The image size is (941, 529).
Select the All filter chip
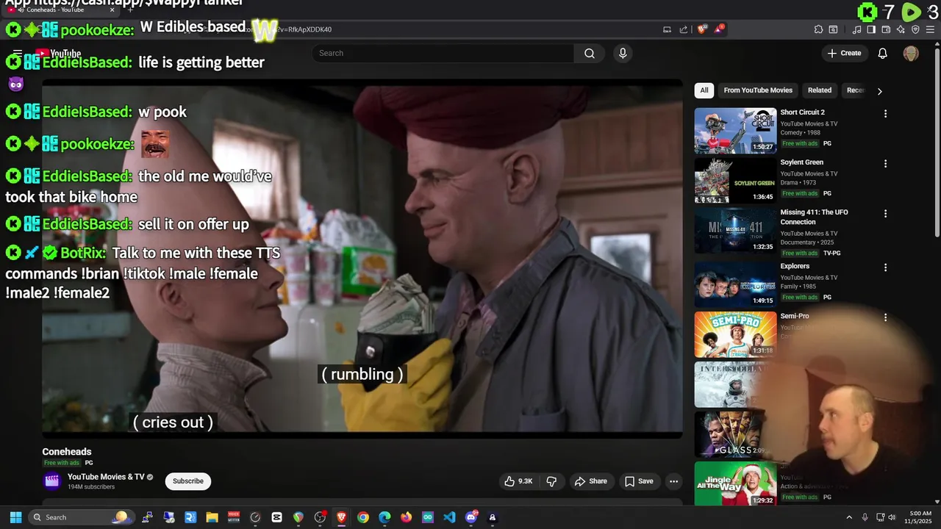click(x=704, y=90)
